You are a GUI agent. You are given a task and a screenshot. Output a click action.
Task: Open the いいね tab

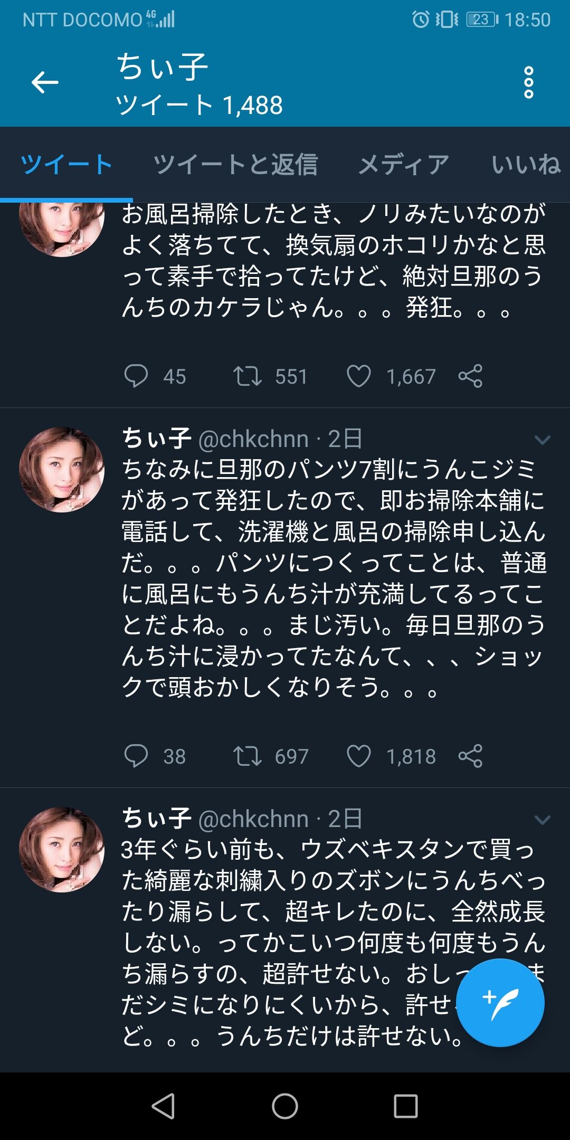(x=526, y=165)
